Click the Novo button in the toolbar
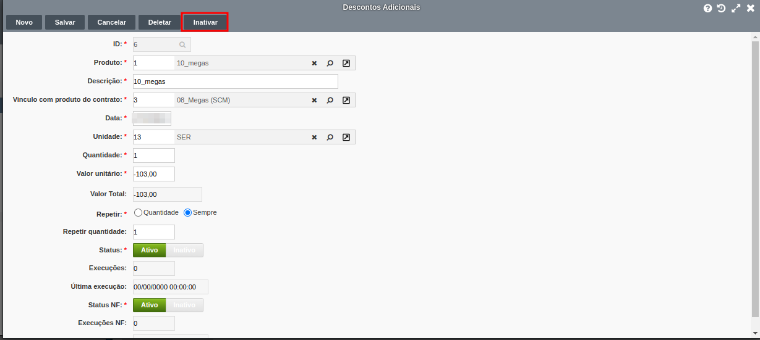This screenshot has width=760, height=340. coord(24,22)
